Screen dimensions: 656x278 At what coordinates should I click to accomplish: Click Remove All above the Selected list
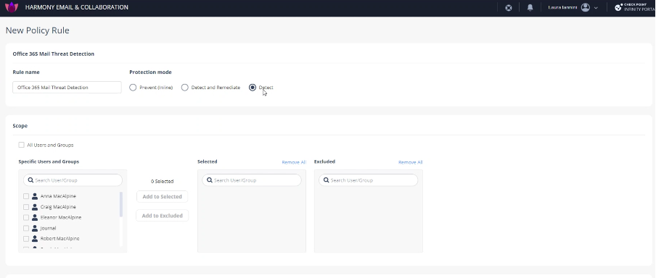click(x=294, y=162)
